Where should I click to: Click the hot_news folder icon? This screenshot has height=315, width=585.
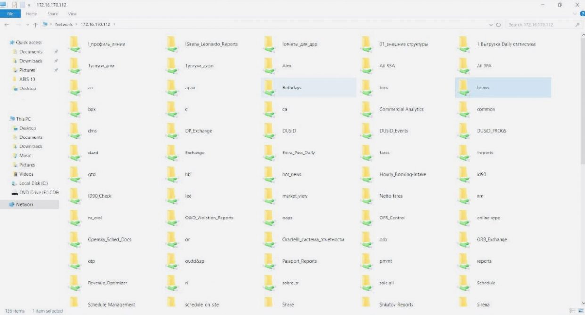click(x=269, y=174)
